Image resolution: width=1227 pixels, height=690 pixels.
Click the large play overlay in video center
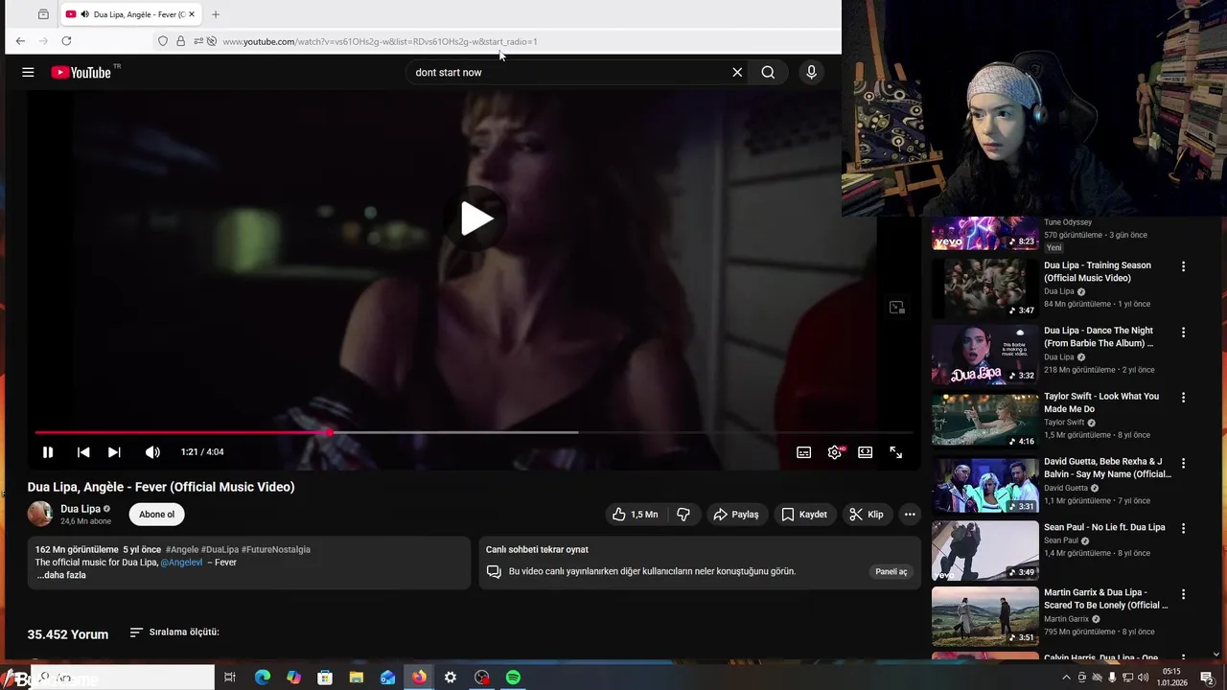coord(476,218)
